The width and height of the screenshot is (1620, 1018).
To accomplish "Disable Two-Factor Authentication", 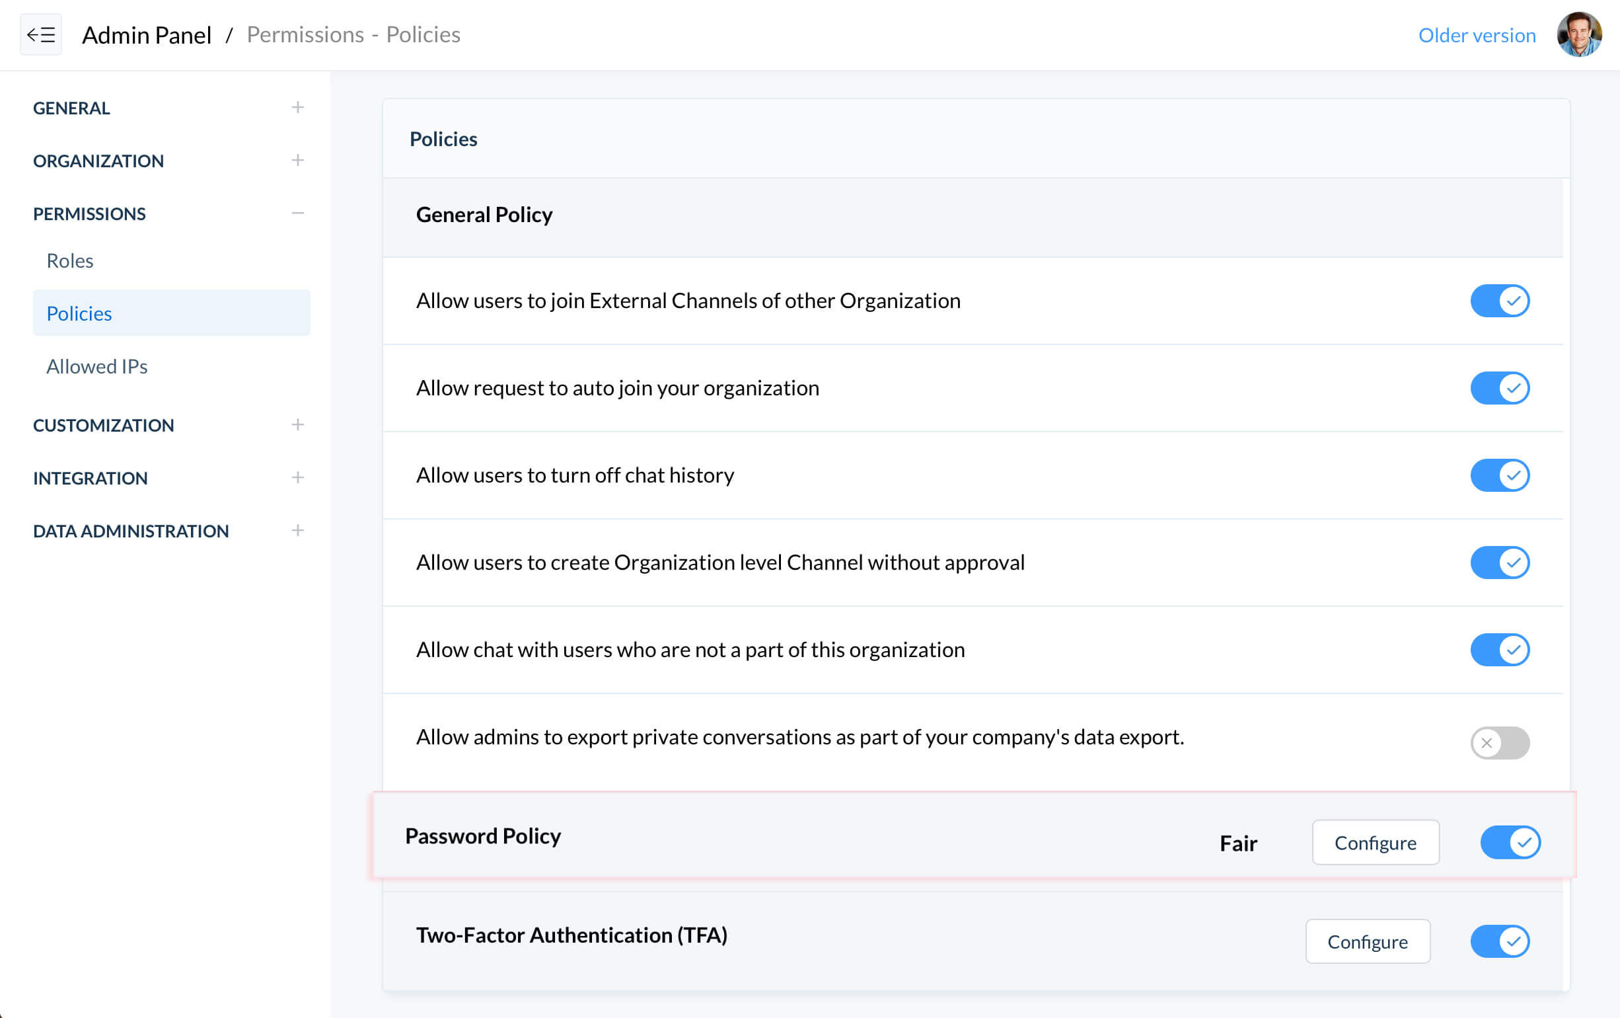I will (1500, 941).
